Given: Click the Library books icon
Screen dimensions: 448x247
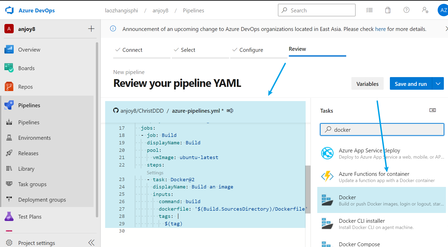Looking at the screenshot, I should (9, 169).
